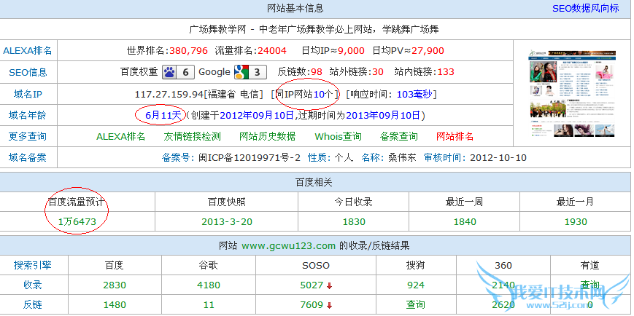Open today's indexed count 1830
Viewport: 634px width, 316px height.
tap(354, 221)
